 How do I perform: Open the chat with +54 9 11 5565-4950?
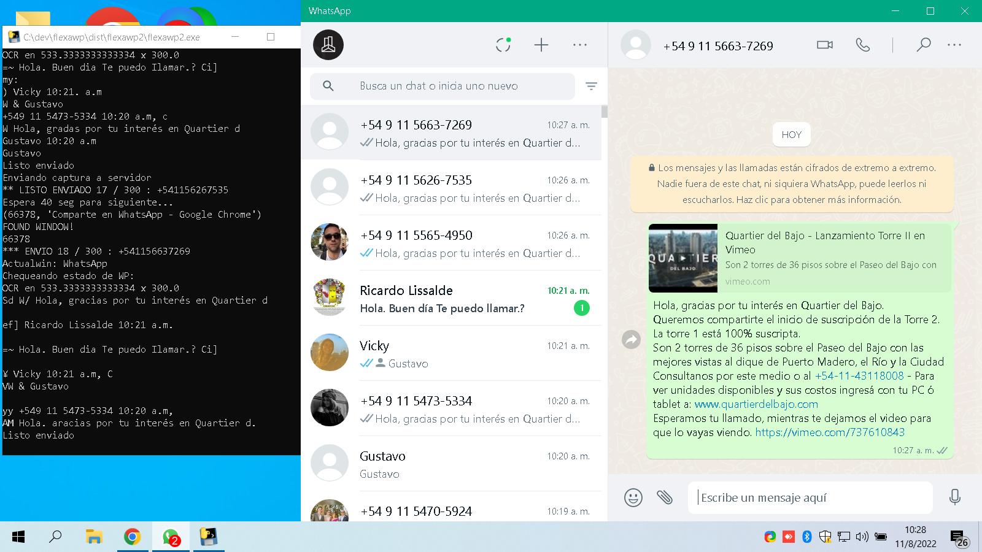point(451,243)
